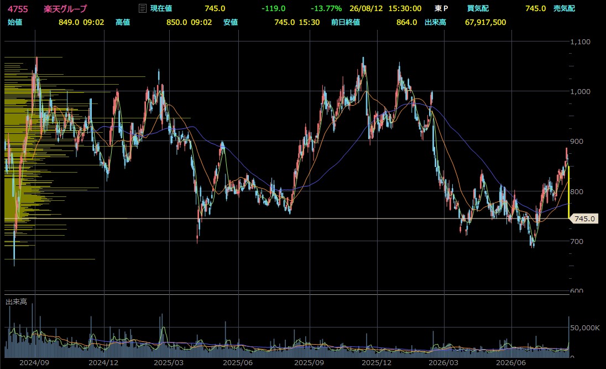The height and width of the screenshot is (369, 606).
Task: Click the 800 price axis label
Action: (x=577, y=191)
